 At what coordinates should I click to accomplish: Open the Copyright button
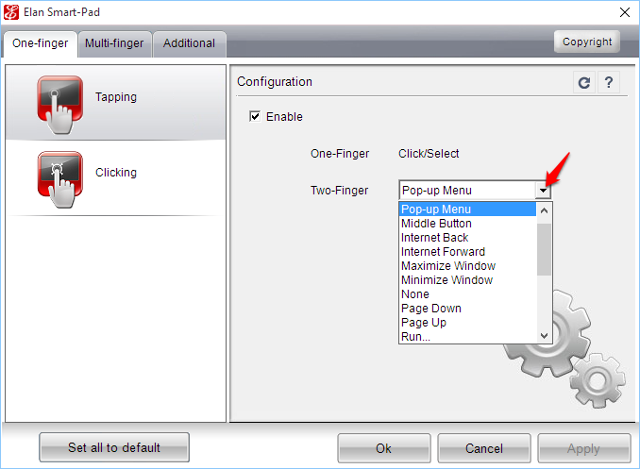pyautogui.click(x=587, y=42)
